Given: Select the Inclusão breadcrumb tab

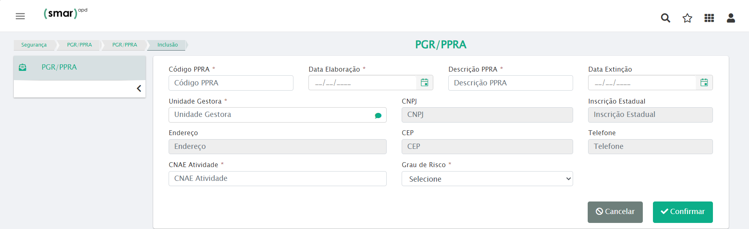Looking at the screenshot, I should 167,45.
